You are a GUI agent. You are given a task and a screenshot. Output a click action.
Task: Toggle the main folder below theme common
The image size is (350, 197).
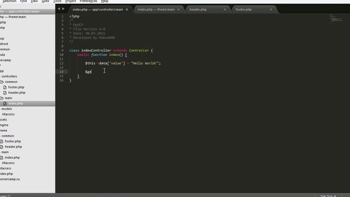tap(5, 152)
